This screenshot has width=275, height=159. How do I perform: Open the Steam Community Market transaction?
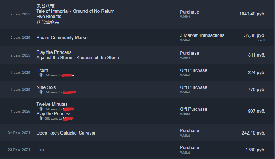point(137,38)
